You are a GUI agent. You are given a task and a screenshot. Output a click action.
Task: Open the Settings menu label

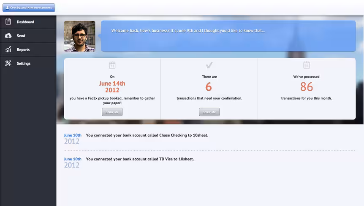24,64
